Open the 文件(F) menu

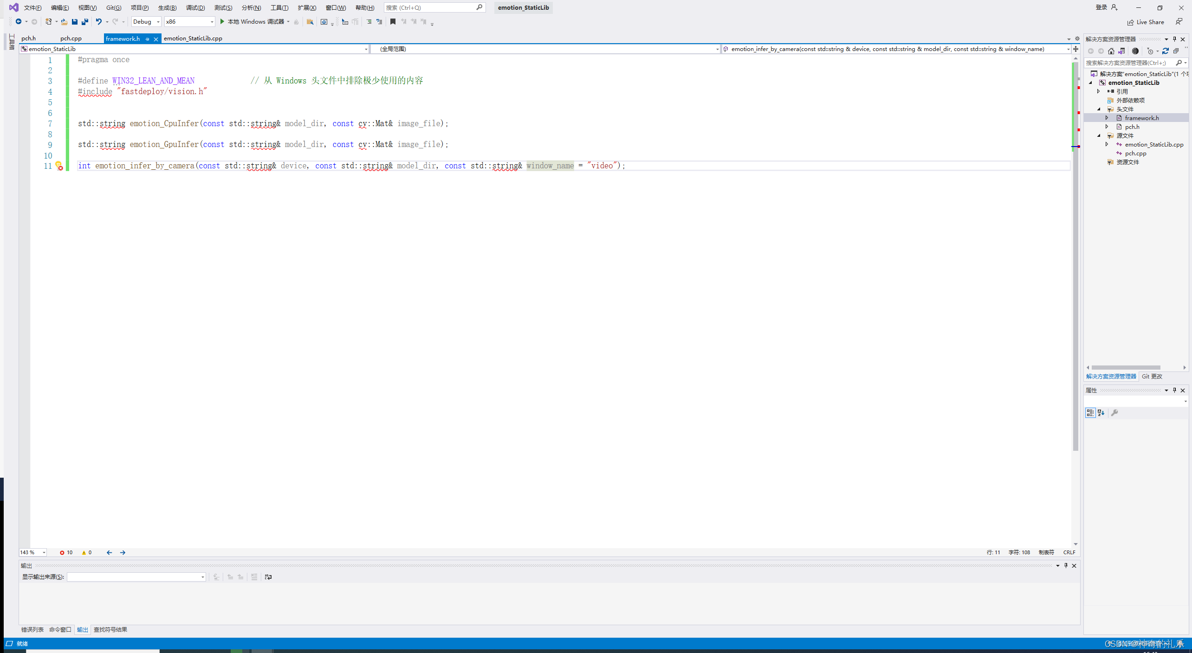(x=32, y=7)
